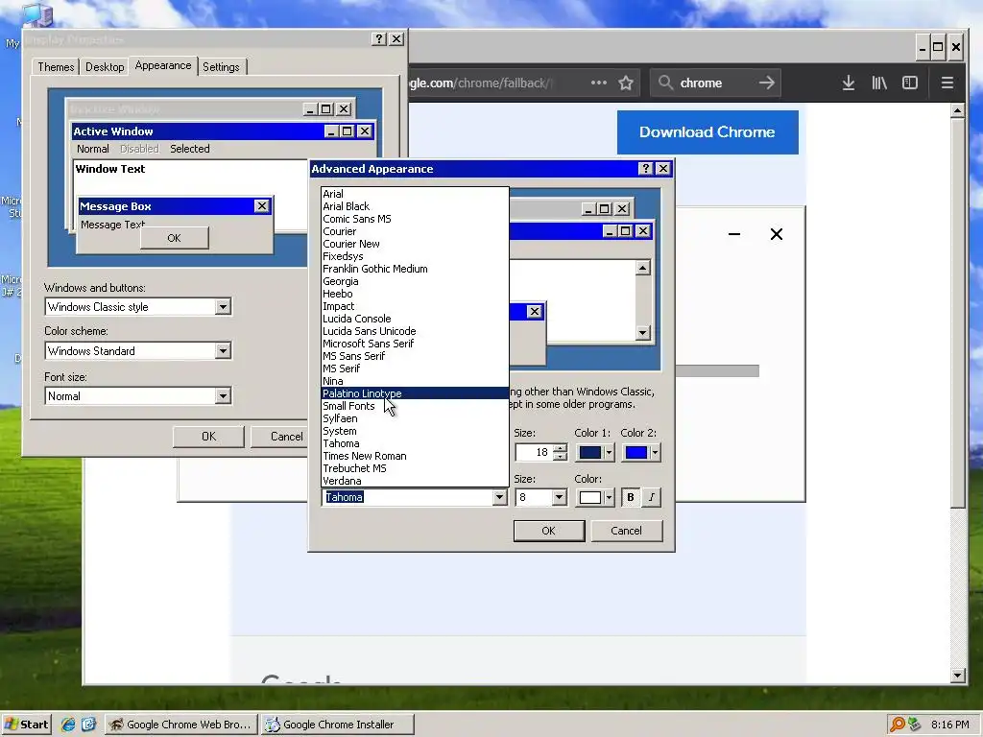Click the taskbar clock
Image resolution: width=983 pixels, height=737 pixels.
point(949,725)
